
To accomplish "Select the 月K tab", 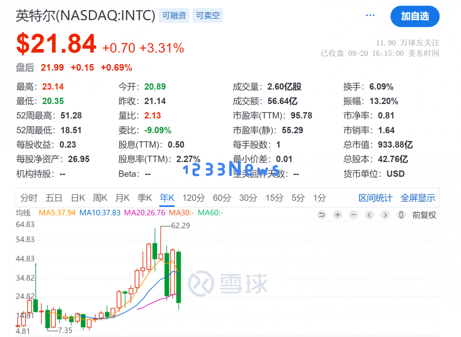I will [x=123, y=198].
